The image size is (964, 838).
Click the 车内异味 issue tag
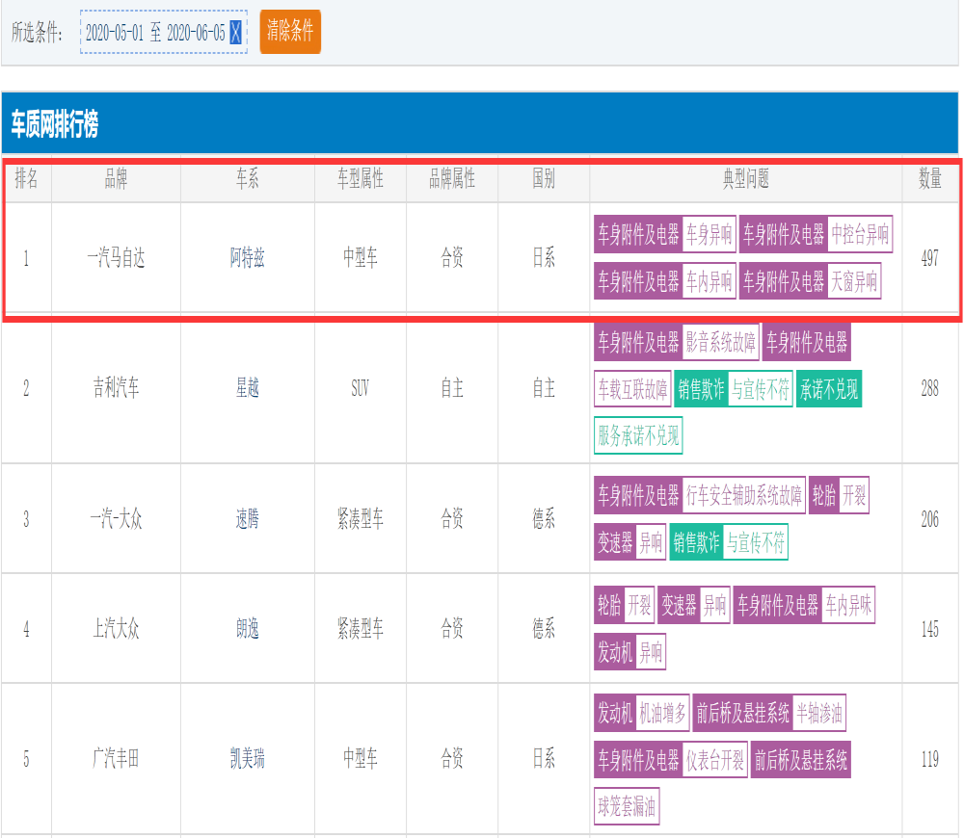pos(848,605)
